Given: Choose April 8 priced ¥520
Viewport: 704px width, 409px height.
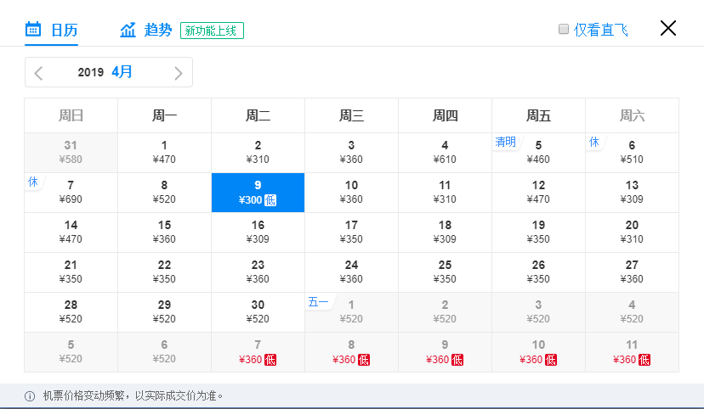Looking at the screenshot, I should 164,193.
